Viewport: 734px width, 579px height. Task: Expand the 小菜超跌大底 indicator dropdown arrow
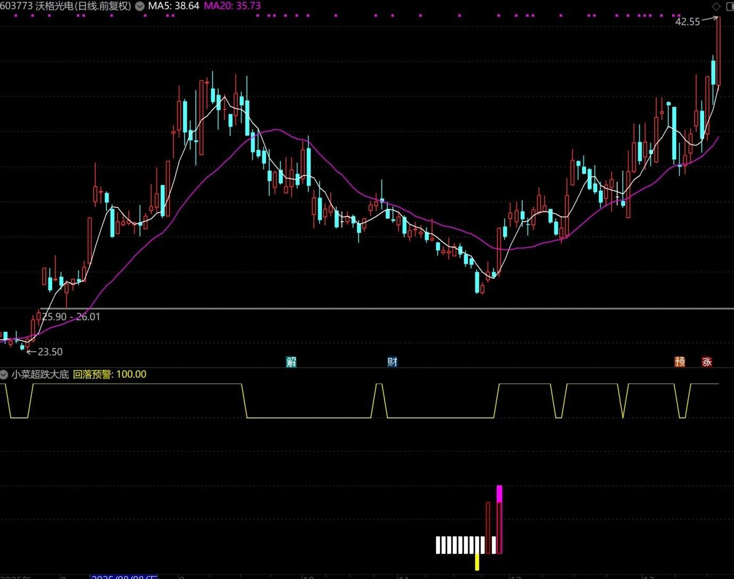4,374
